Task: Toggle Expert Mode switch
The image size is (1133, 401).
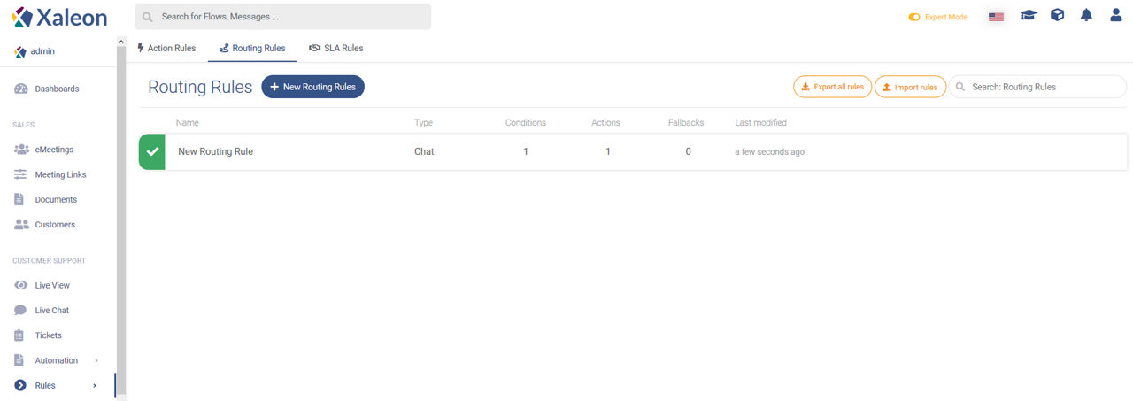Action: click(914, 17)
